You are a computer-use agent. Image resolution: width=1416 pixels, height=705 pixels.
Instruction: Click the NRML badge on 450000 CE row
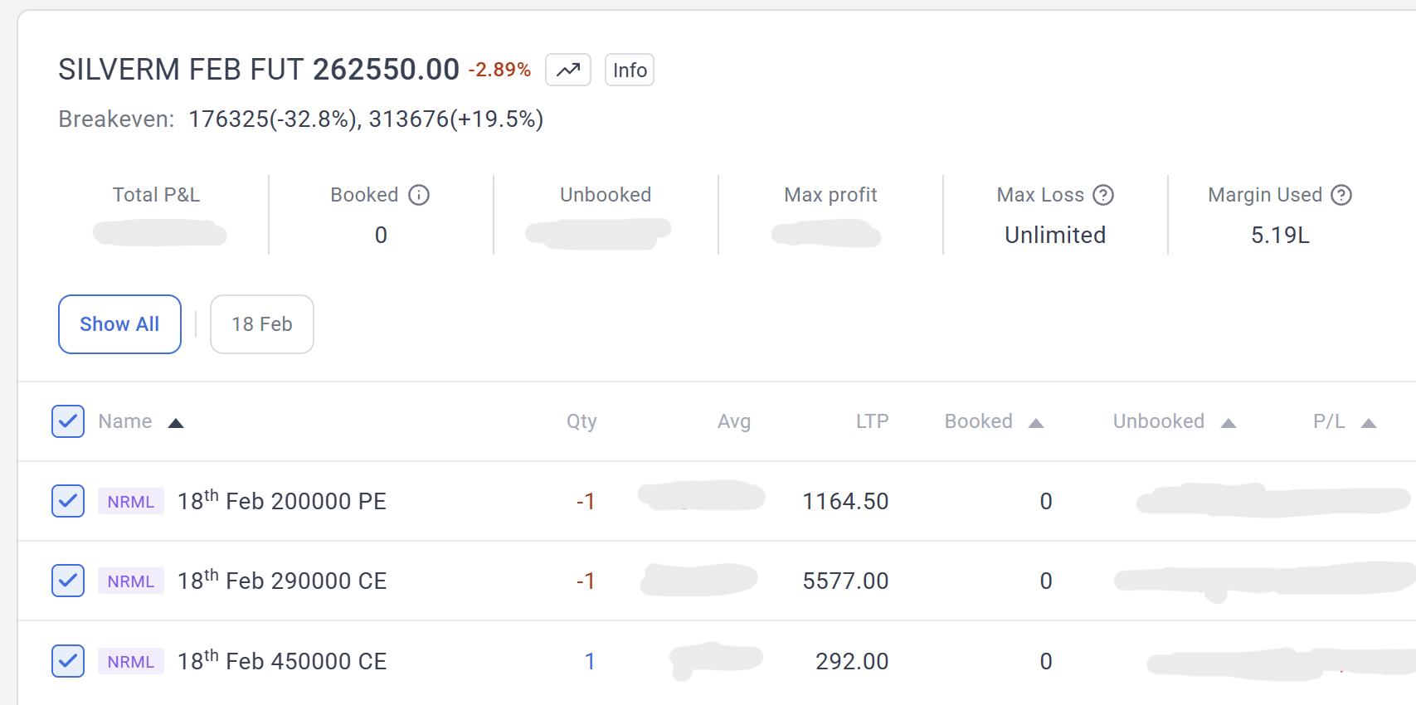click(130, 662)
